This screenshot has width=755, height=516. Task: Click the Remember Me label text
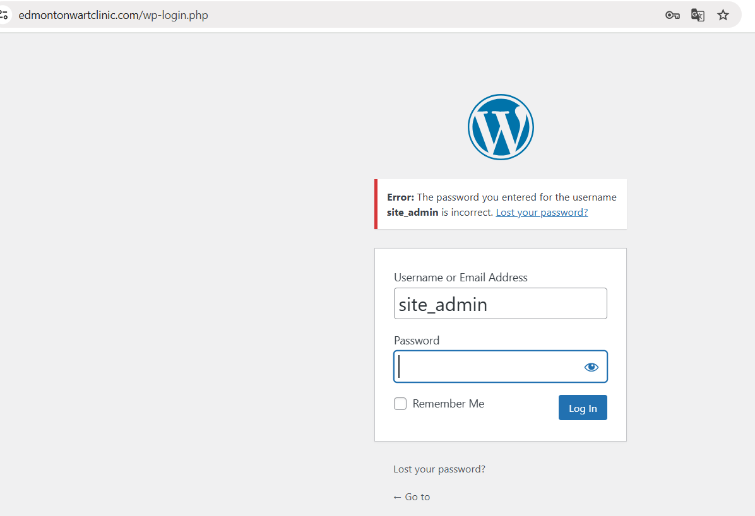tap(448, 404)
